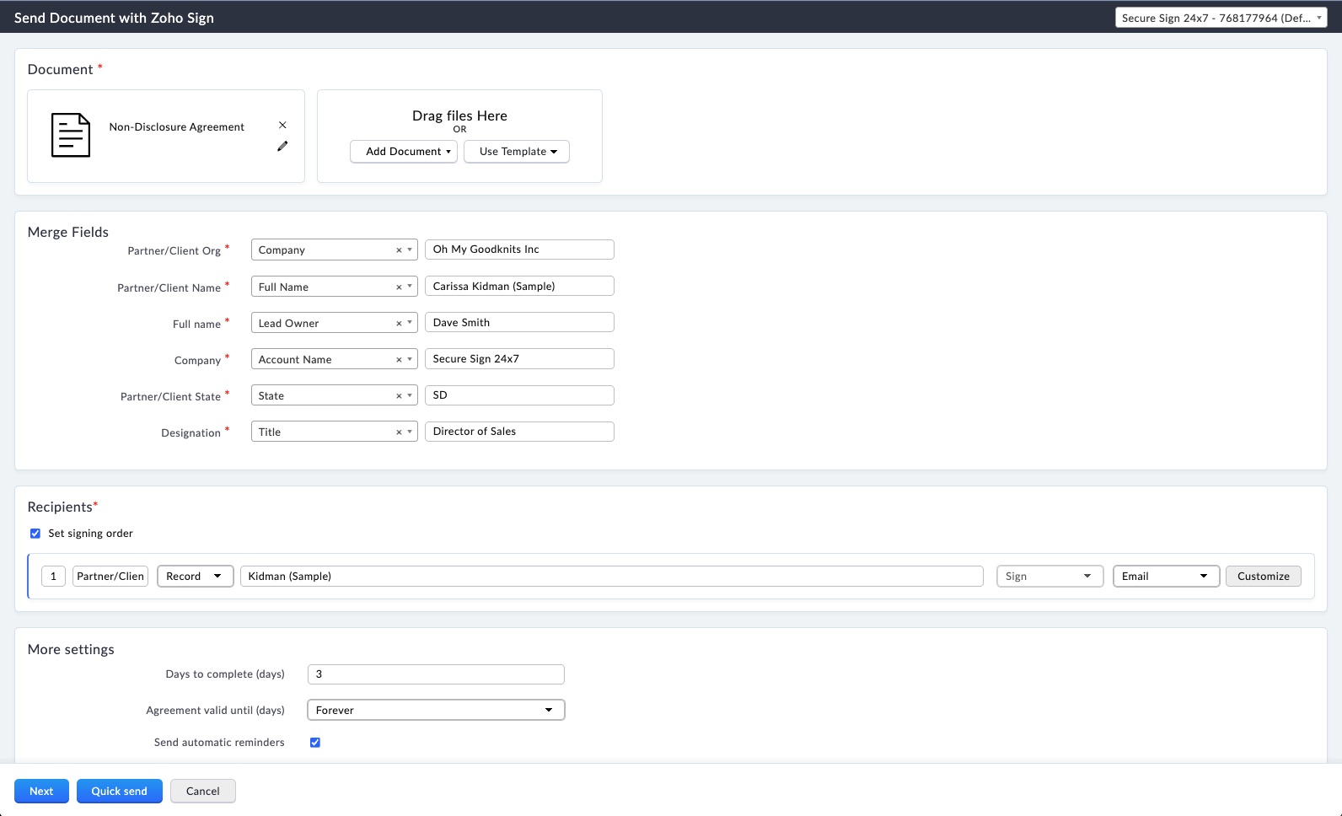Remove the Non-Disclosure Agreement document
Screen dimensions: 1342x816
(x=282, y=125)
